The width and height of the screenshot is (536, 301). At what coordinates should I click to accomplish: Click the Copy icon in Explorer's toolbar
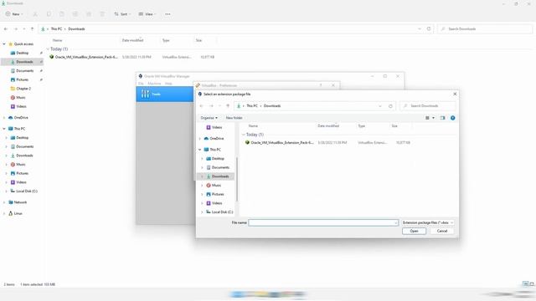click(49, 14)
